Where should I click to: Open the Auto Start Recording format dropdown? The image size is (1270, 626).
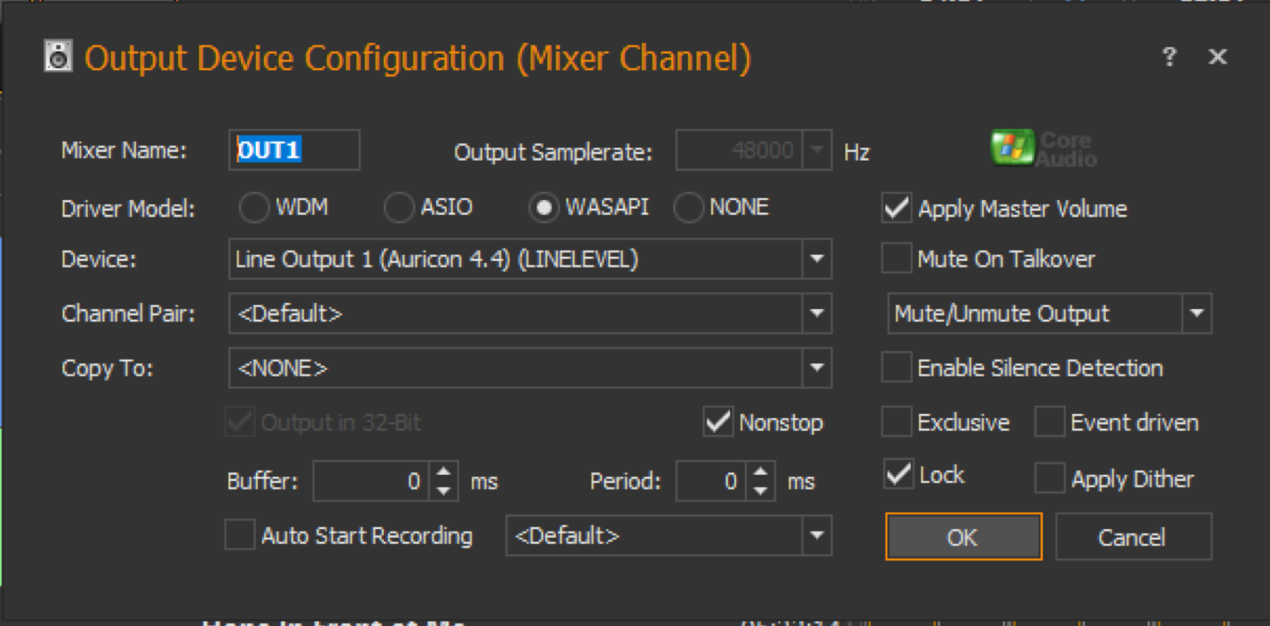tap(817, 535)
